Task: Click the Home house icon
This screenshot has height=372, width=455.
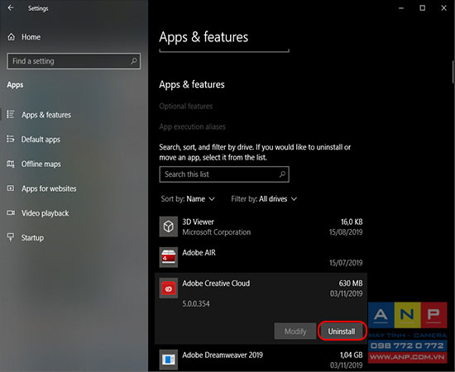Action: coord(11,37)
